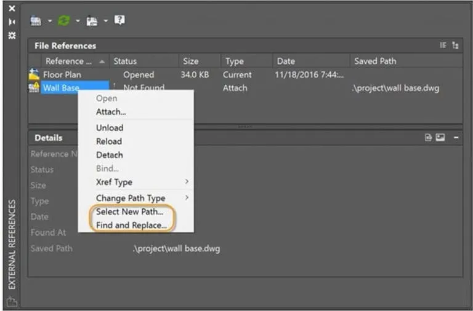Switch File References to list view
This screenshot has width=473, height=311.
point(443,45)
